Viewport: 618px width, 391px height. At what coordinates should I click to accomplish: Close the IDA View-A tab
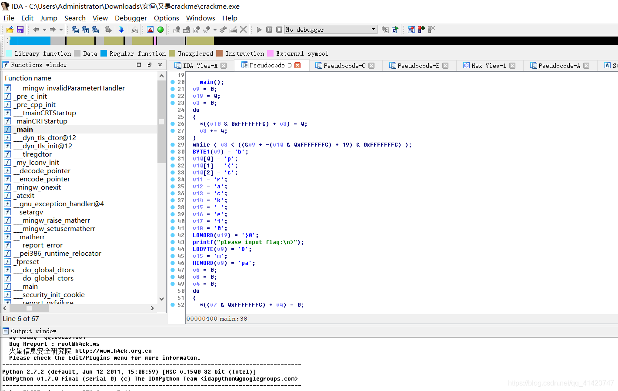224,66
